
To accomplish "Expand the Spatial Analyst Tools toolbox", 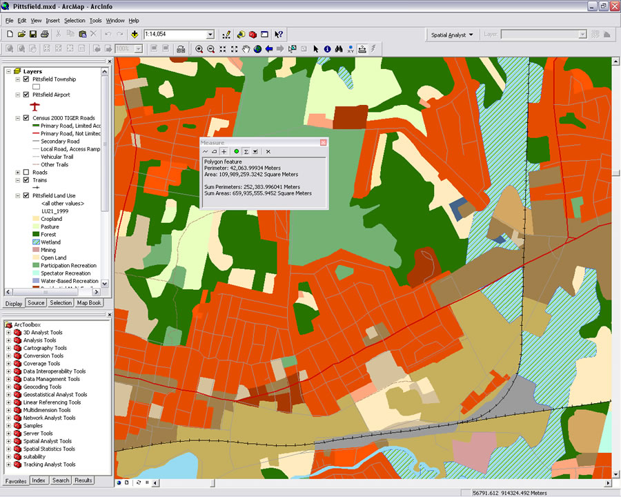I will pos(9,441).
